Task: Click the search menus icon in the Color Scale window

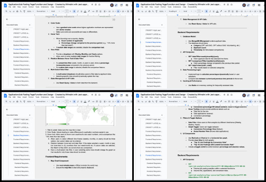Action: click(6, 11)
